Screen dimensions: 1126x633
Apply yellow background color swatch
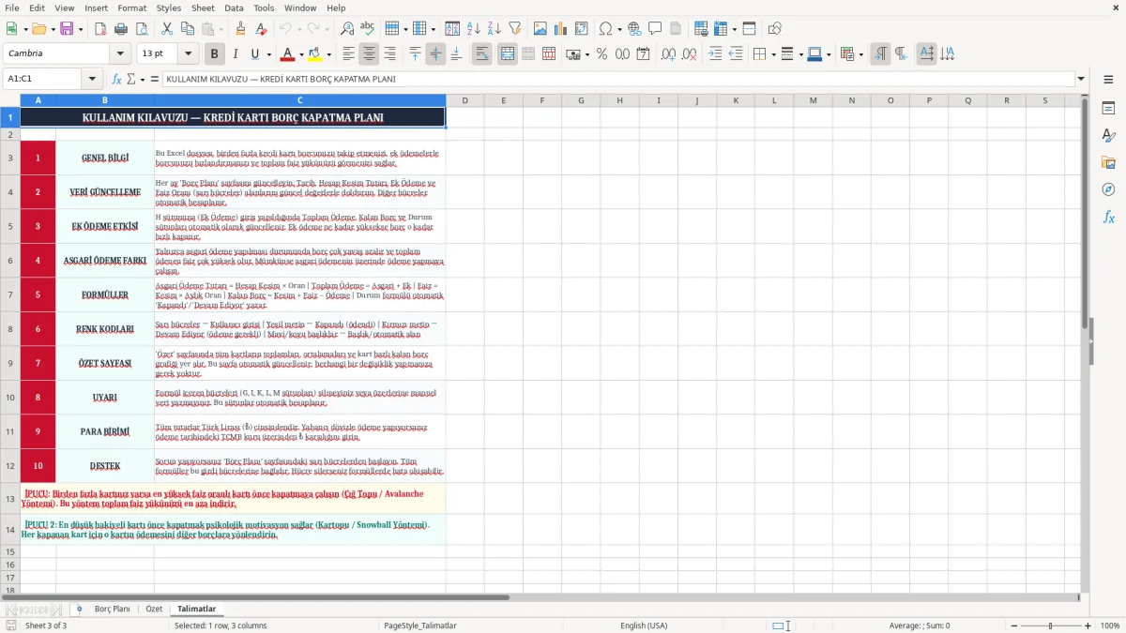point(314,54)
